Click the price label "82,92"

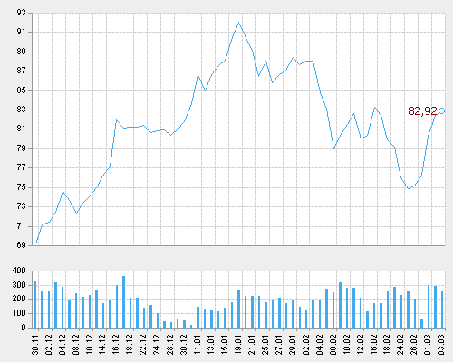[422, 111]
